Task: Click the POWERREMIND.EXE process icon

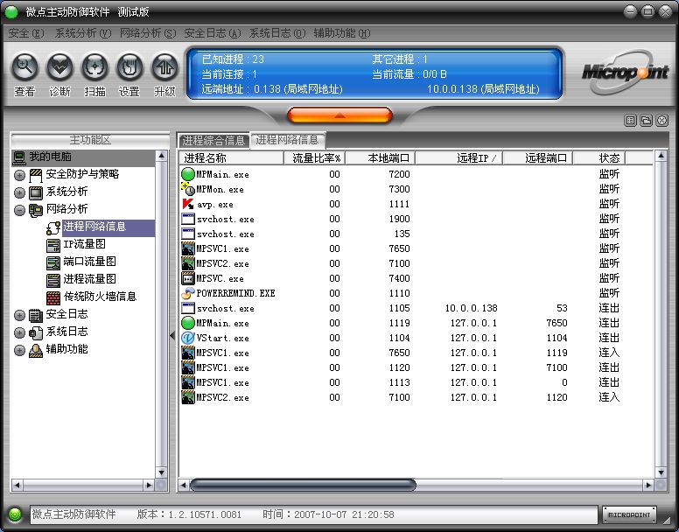Action: pos(188,293)
